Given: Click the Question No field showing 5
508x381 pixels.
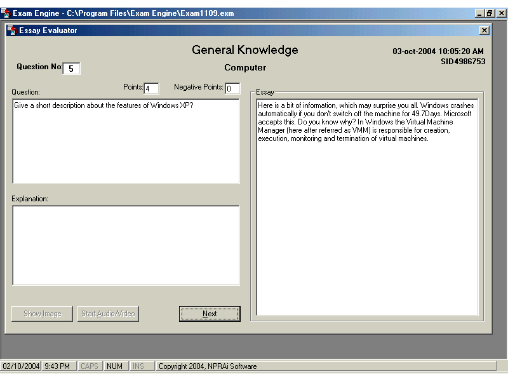Looking at the screenshot, I should pos(71,69).
